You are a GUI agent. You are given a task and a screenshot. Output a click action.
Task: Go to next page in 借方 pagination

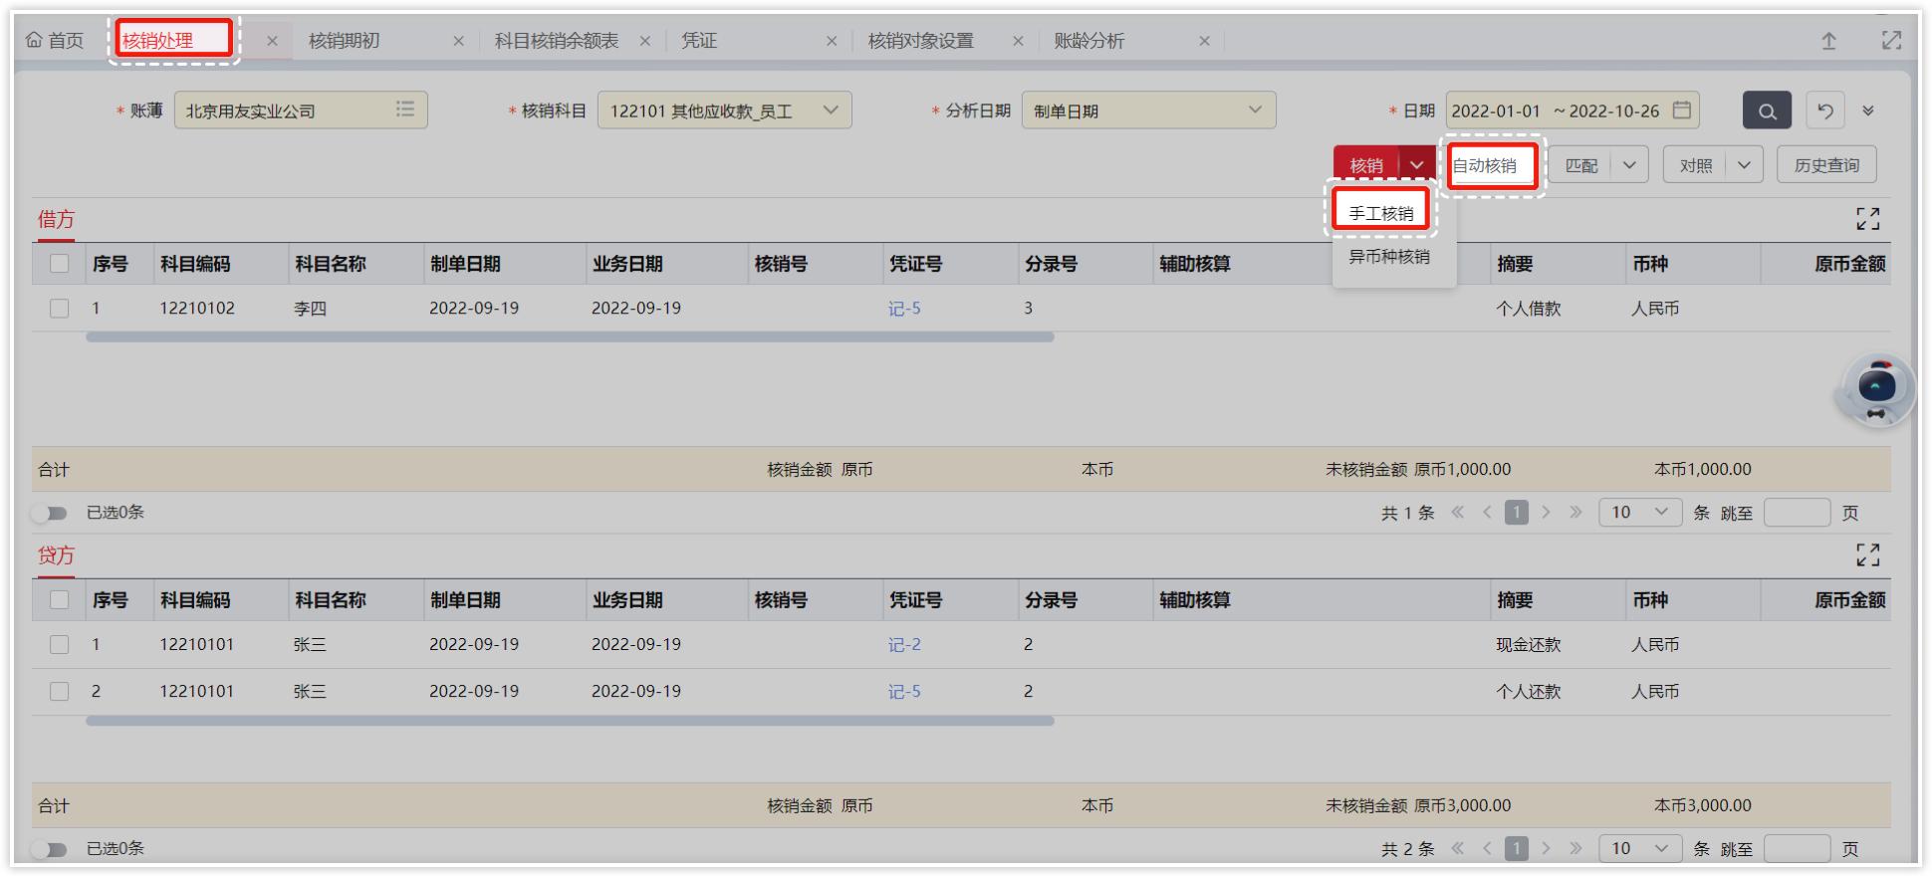tap(1546, 513)
